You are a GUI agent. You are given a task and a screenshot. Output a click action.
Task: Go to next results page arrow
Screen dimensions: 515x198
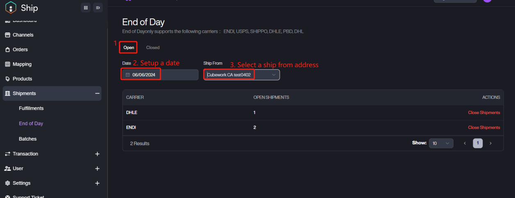[x=490, y=143]
